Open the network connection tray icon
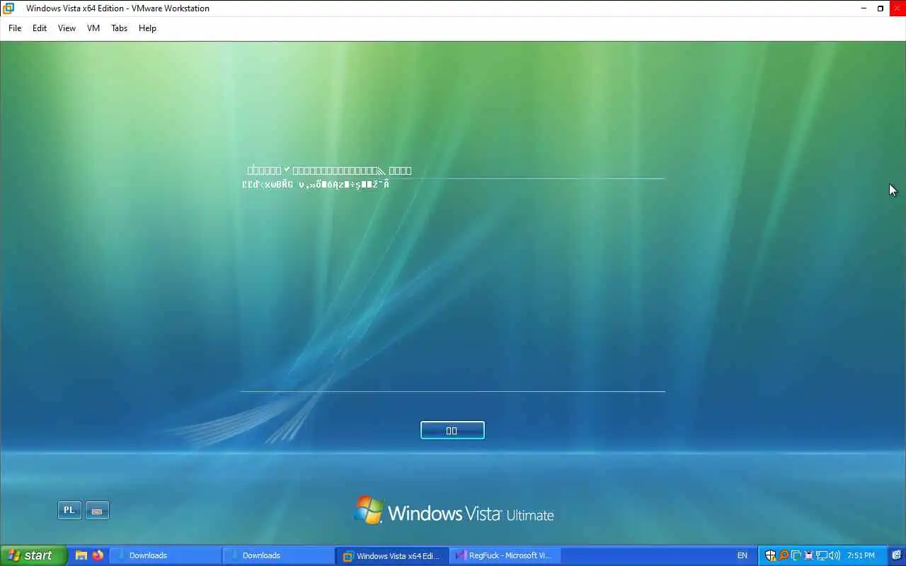The height and width of the screenshot is (566, 906). [821, 556]
